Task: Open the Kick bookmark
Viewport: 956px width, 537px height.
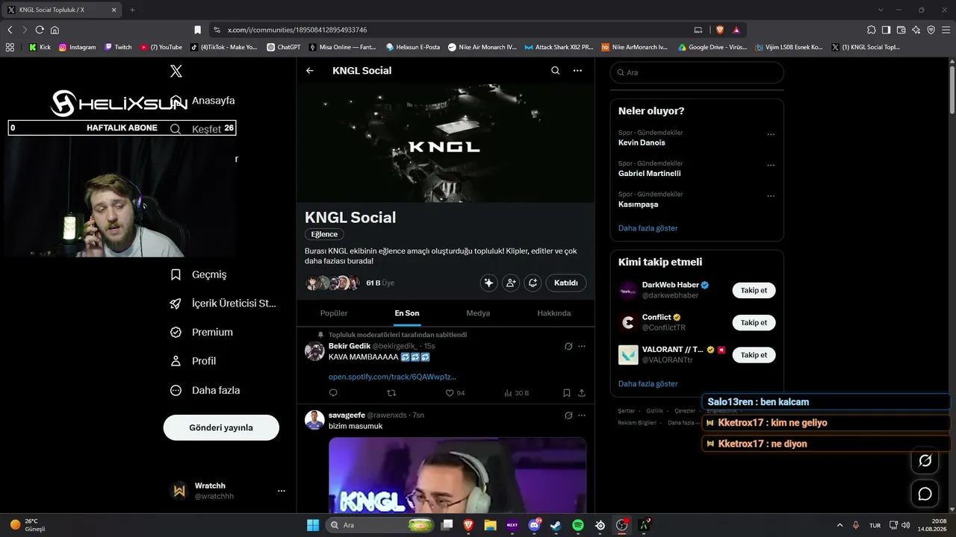Action: pos(40,47)
